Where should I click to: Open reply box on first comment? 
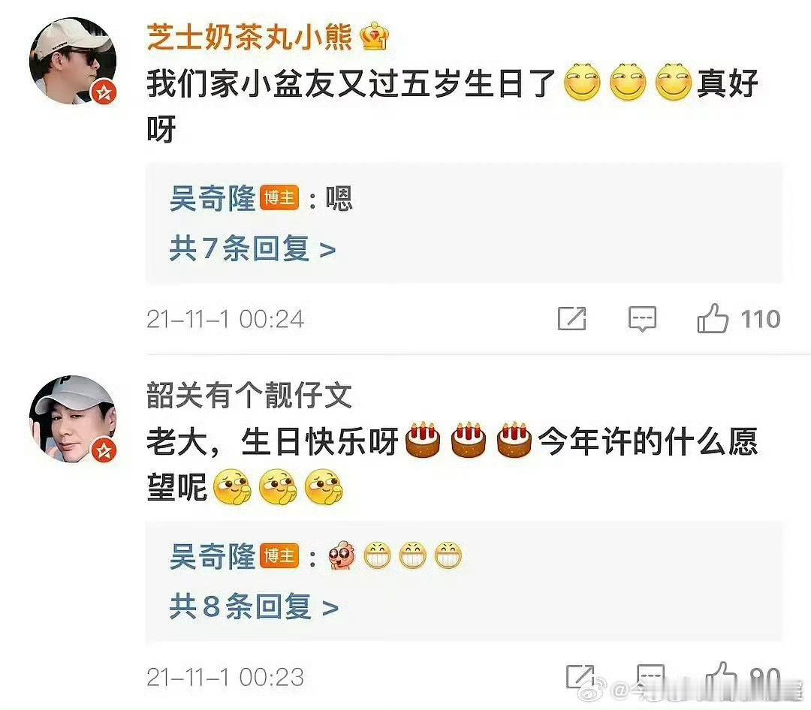point(642,318)
